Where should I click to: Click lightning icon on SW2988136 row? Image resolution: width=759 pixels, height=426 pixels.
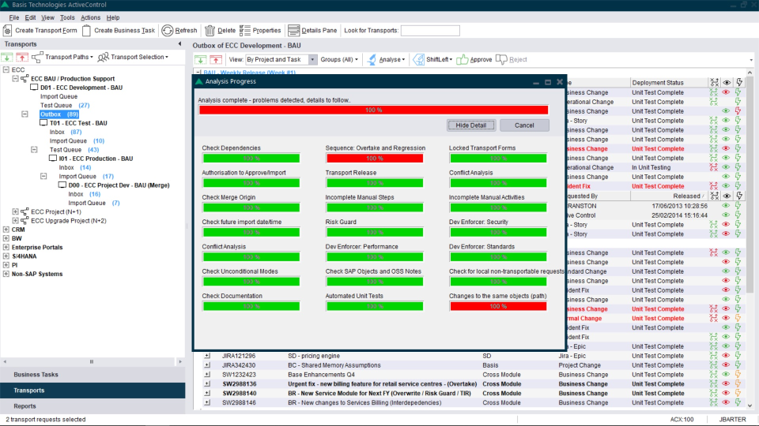tap(738, 384)
